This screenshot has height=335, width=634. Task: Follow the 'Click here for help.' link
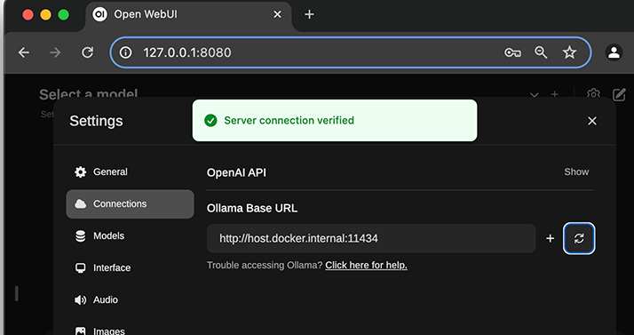tap(366, 266)
